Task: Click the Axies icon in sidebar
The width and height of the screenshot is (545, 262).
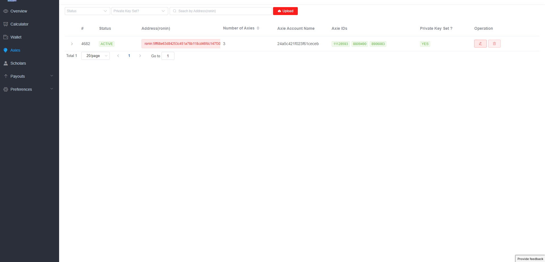Action: (5, 50)
